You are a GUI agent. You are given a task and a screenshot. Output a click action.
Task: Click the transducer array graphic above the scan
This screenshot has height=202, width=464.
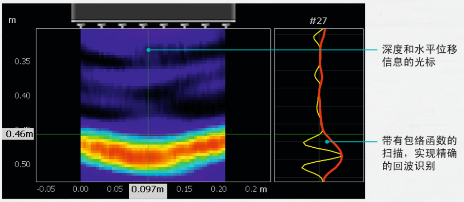(x=154, y=12)
